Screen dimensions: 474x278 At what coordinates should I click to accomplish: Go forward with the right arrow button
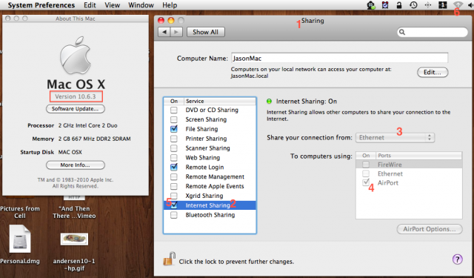(x=176, y=32)
